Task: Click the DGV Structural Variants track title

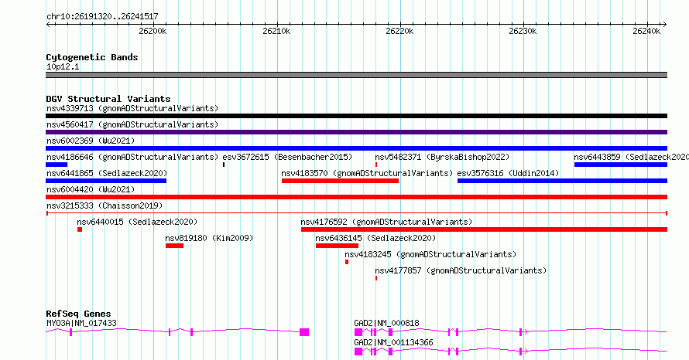Action: tap(108, 99)
